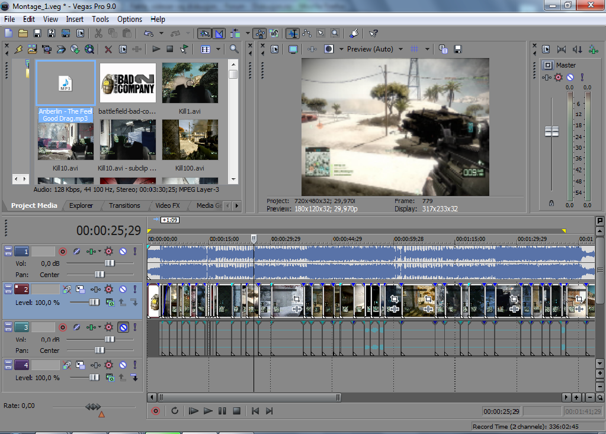Screen dimensions: 606x434
Task: Select Kill100.avi thumbnail
Action: tap(190, 139)
